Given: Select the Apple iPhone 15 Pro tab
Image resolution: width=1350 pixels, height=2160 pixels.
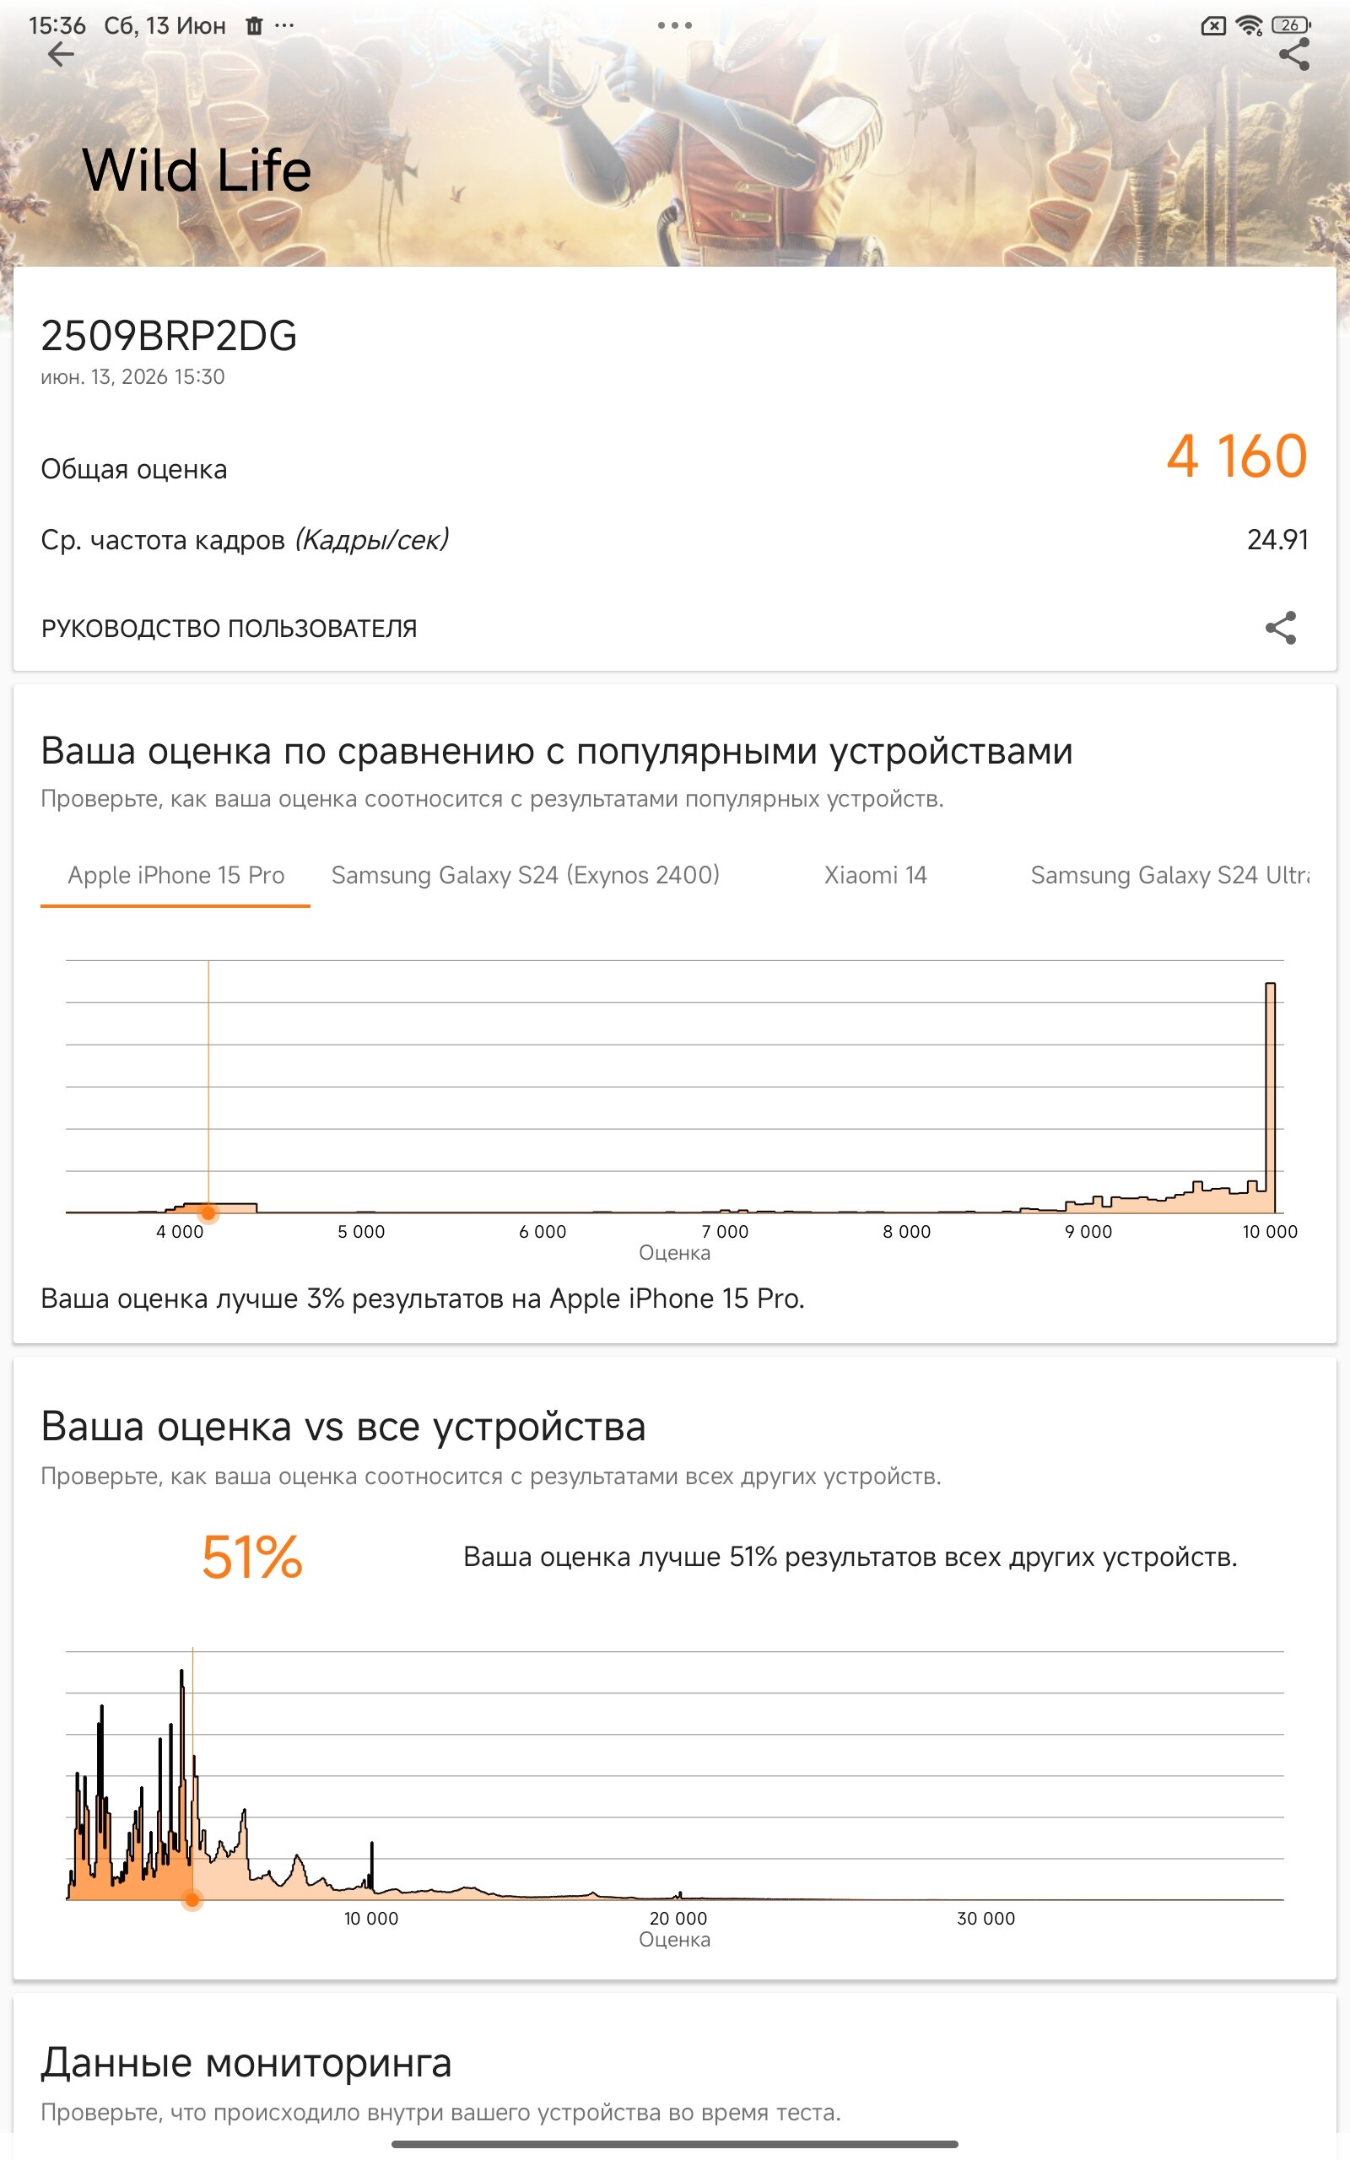Looking at the screenshot, I should pyautogui.click(x=175, y=875).
